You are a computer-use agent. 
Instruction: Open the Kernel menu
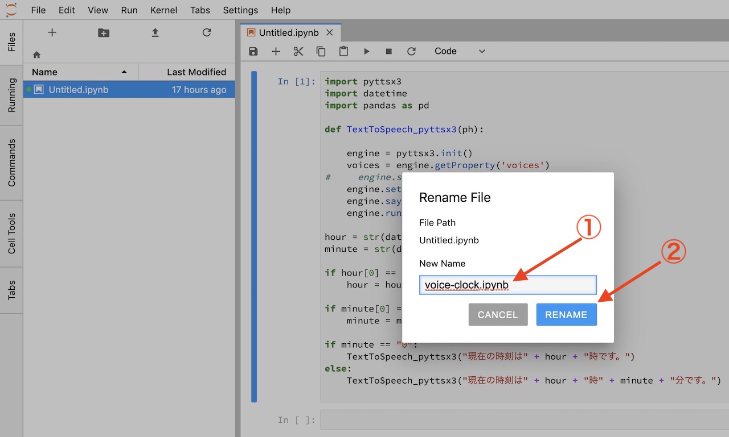click(163, 10)
